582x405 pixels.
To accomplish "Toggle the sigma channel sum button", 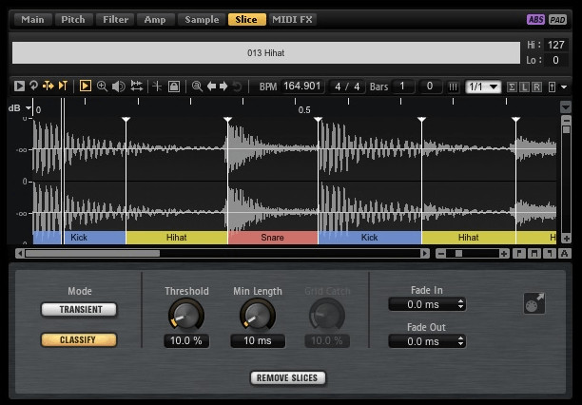I will click(x=512, y=87).
